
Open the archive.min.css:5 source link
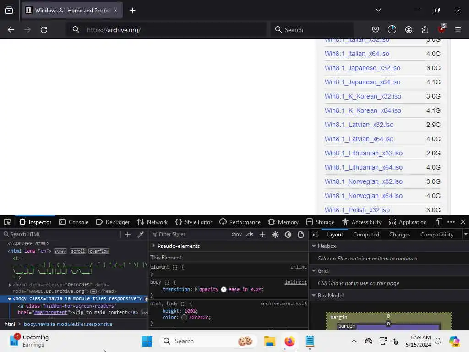click(283, 304)
